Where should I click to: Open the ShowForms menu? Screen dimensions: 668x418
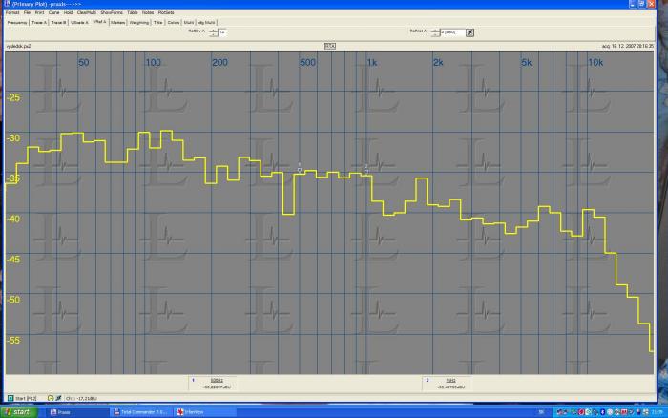click(112, 12)
